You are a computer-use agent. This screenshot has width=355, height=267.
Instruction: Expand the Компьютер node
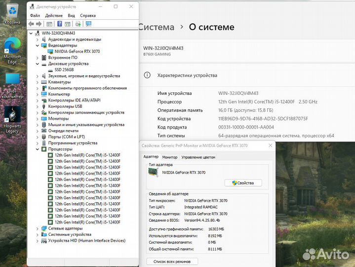point(38,94)
